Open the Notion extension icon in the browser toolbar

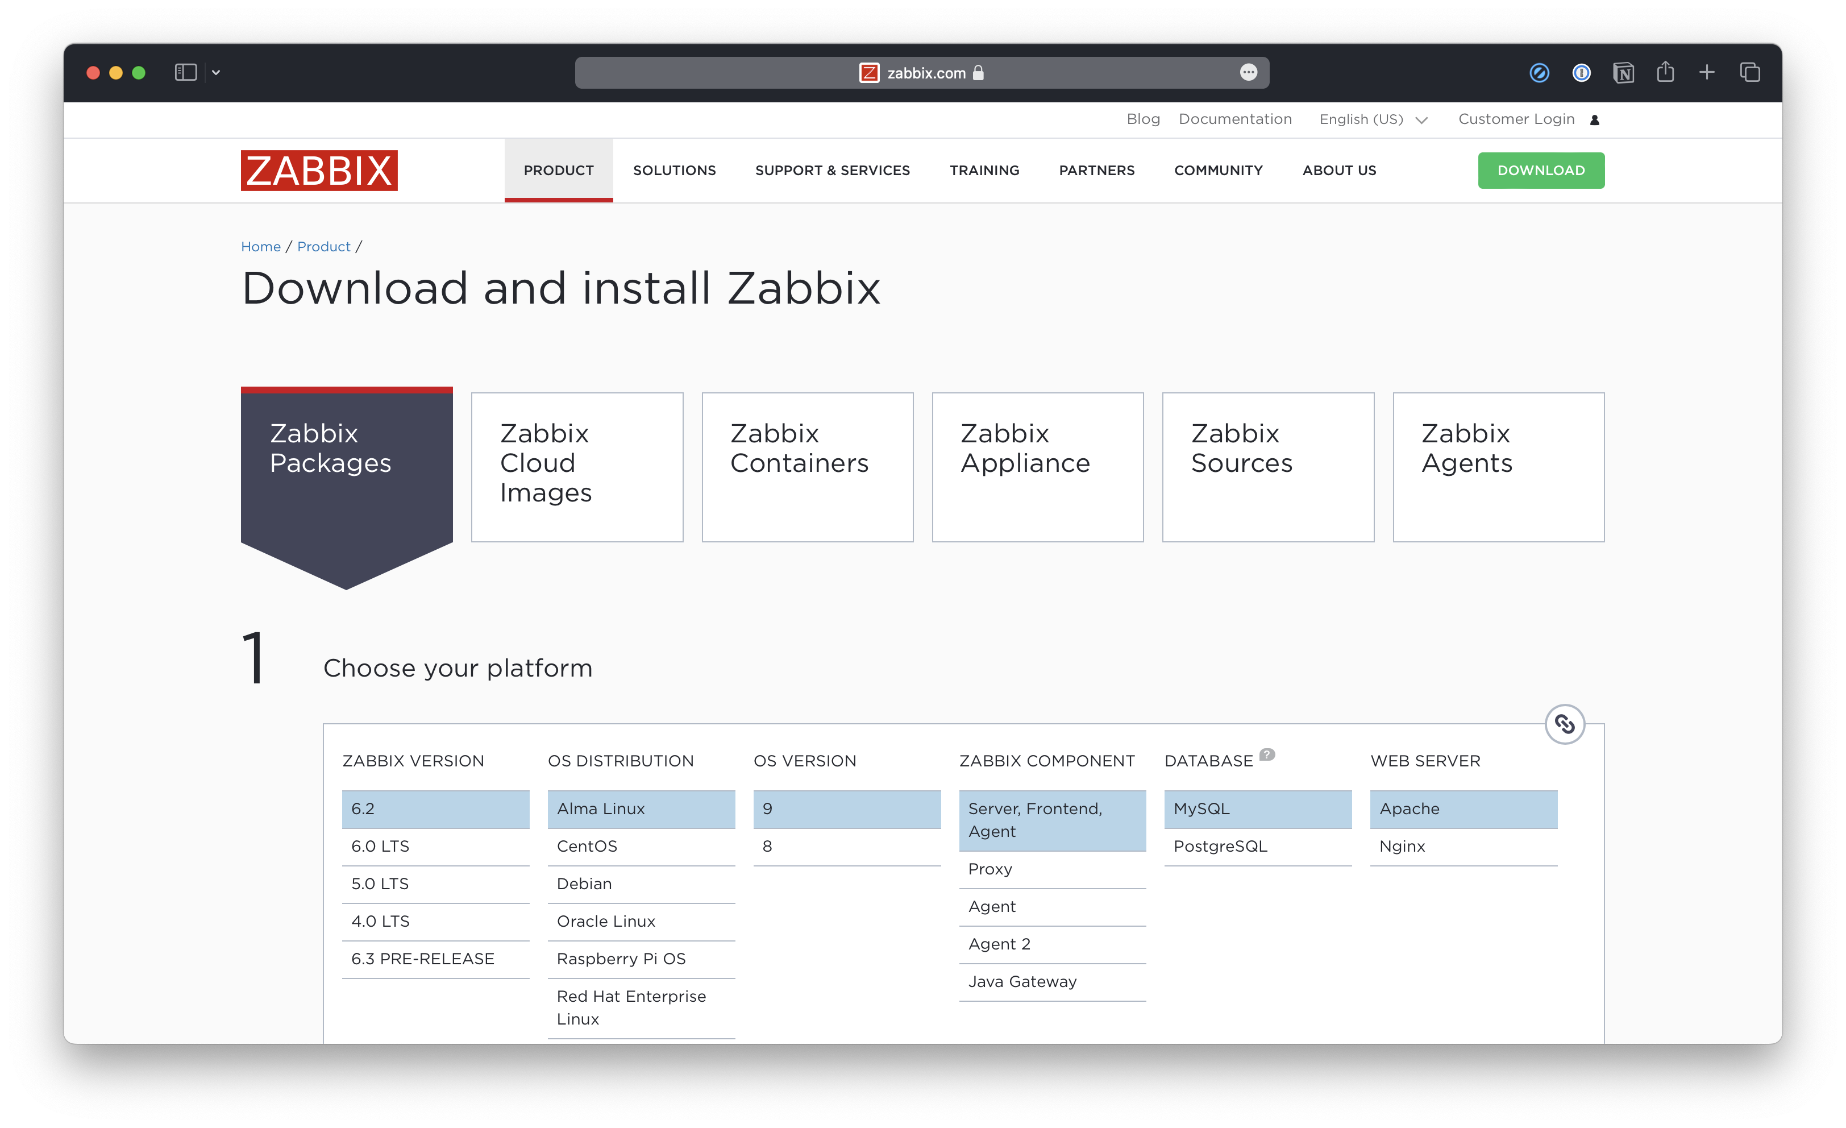(x=1623, y=72)
